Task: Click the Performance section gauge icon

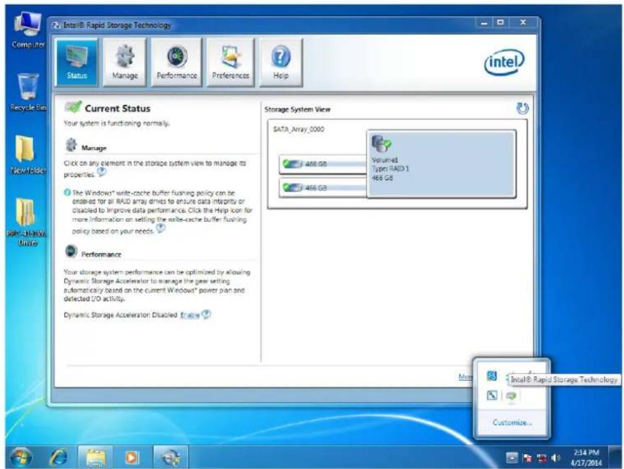Action: point(71,251)
